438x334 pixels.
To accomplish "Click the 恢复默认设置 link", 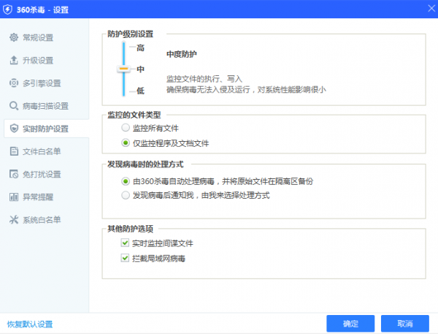I will click(30, 324).
